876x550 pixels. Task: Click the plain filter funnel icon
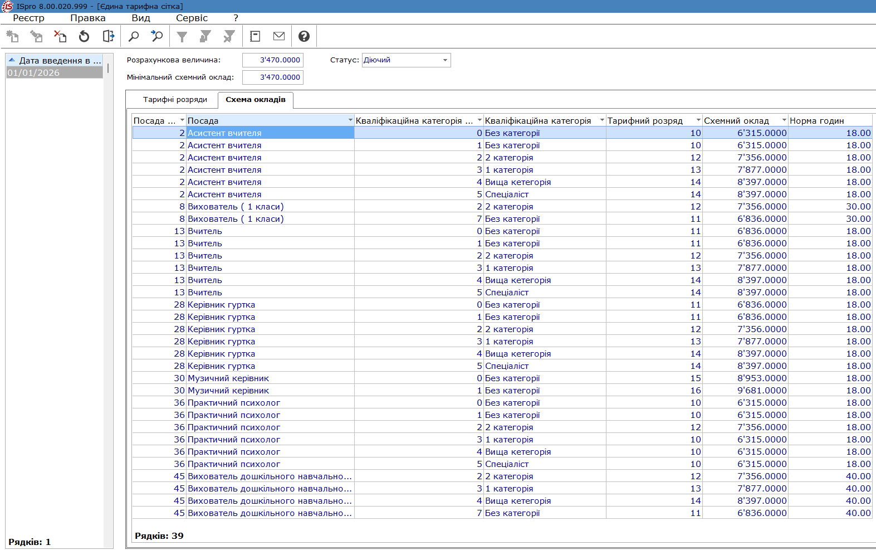click(182, 36)
